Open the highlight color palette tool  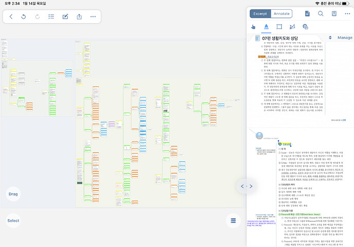tap(305, 27)
